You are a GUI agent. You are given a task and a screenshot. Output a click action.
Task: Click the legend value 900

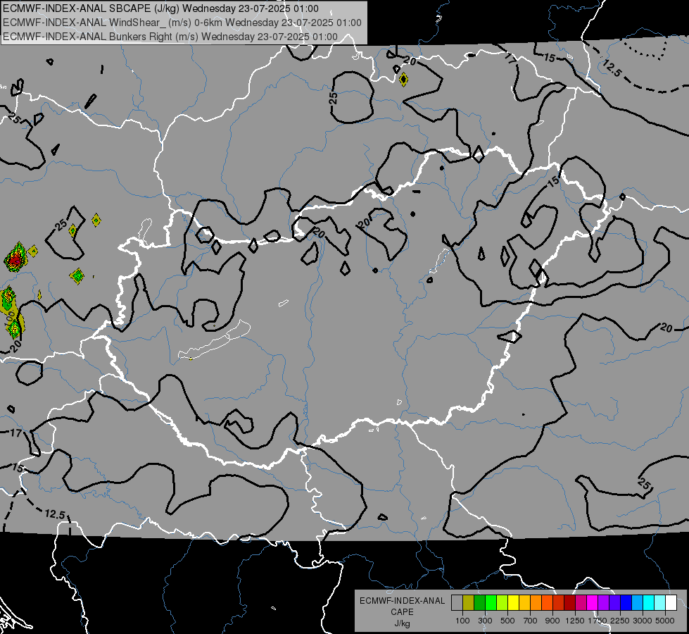coord(552,621)
